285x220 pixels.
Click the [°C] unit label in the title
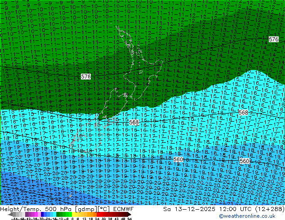click(104, 209)
